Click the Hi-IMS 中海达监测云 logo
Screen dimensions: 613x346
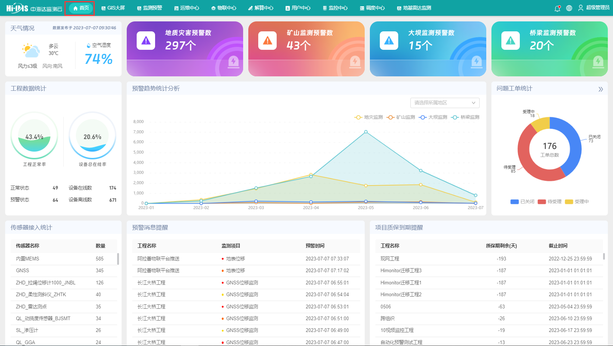coord(34,8)
